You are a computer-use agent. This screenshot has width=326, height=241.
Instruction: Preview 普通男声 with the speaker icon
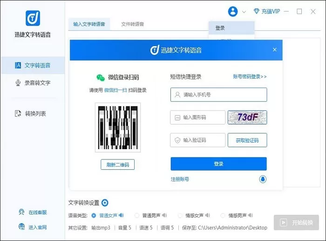pos(164,215)
